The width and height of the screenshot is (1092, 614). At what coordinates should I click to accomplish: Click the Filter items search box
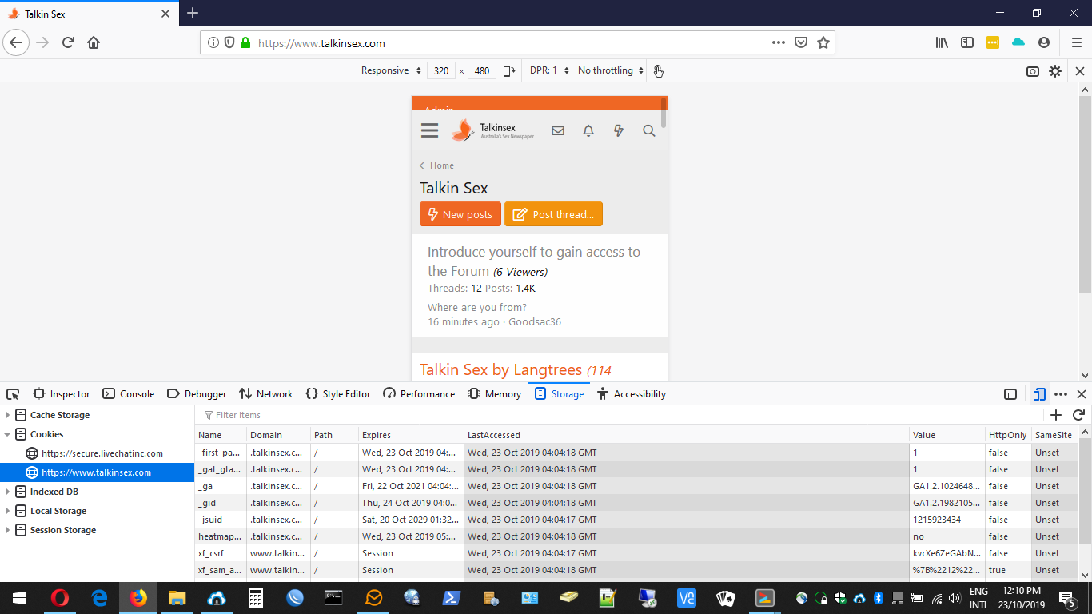(620, 415)
